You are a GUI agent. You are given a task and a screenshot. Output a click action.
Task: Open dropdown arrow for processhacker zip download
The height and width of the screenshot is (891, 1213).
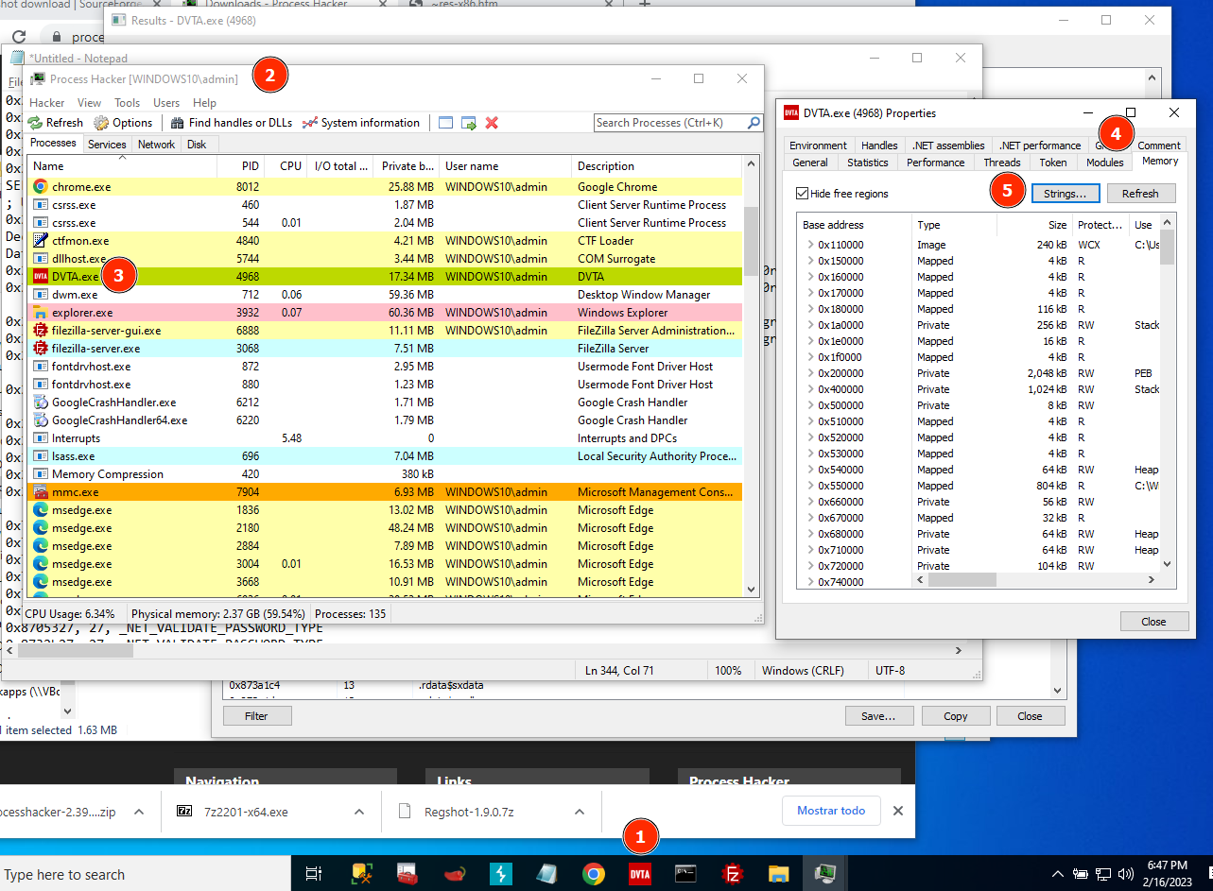pos(139,812)
